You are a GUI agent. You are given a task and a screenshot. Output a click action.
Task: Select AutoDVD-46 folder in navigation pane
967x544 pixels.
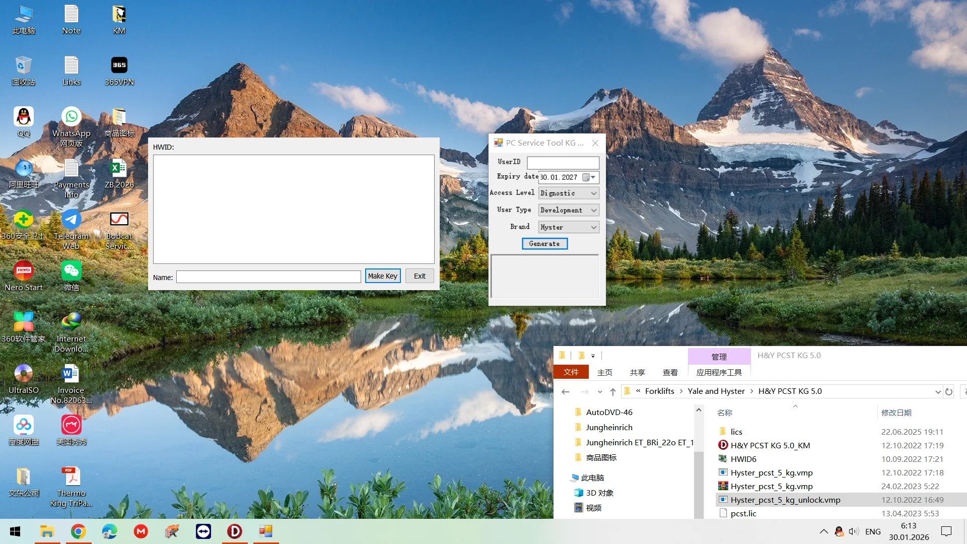[x=609, y=412]
